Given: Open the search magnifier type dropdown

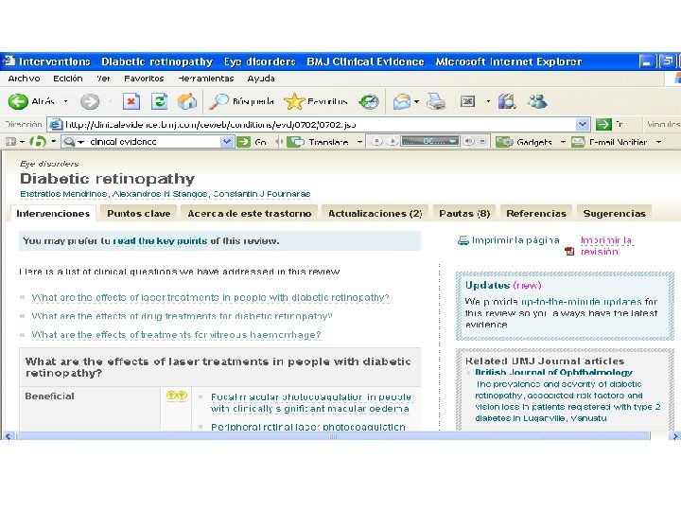Looking at the screenshot, I should pos(80,142).
